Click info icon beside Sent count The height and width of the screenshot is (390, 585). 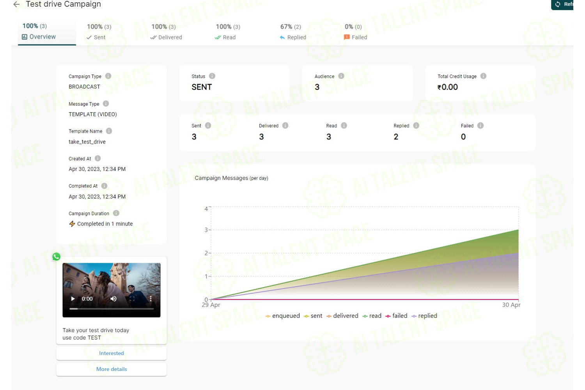coord(208,126)
